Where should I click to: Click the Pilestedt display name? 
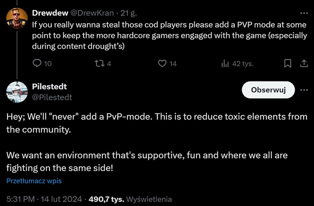pyautogui.click(x=49, y=87)
